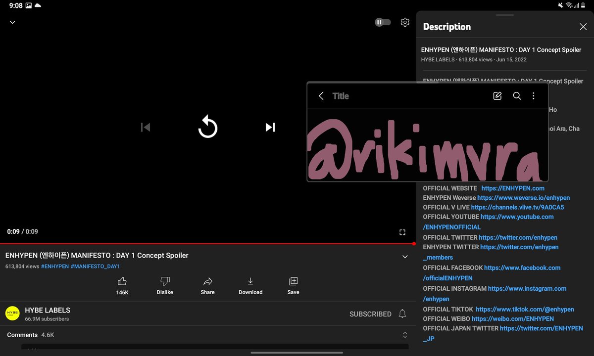The width and height of the screenshot is (594, 356).
Task: Open the official Twitter enhypen link
Action: pyautogui.click(x=518, y=237)
